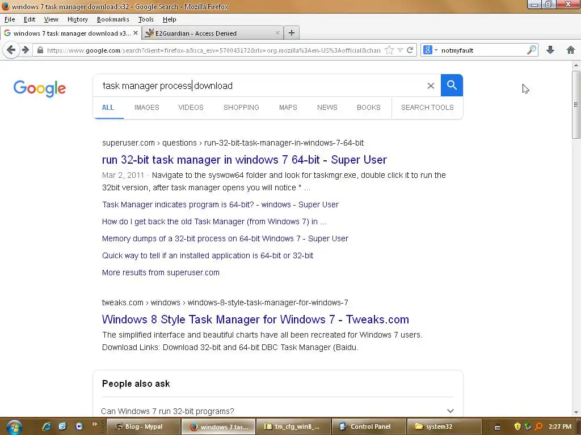This screenshot has width=581, height=435.
Task: Switch to tm_cfg_win8 taskbar window
Action: pyautogui.click(x=293, y=427)
